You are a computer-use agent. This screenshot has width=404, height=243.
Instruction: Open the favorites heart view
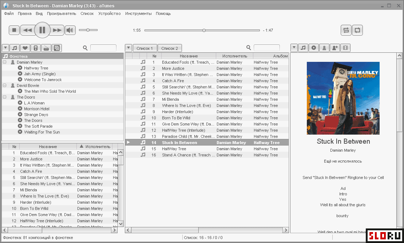(25, 48)
